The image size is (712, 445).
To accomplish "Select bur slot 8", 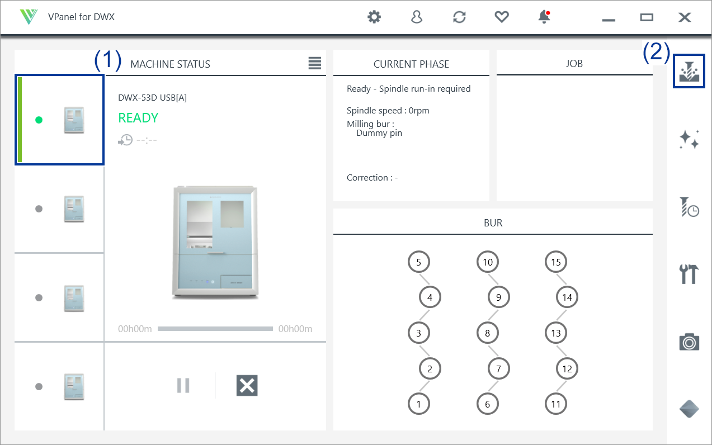I will 488,333.
